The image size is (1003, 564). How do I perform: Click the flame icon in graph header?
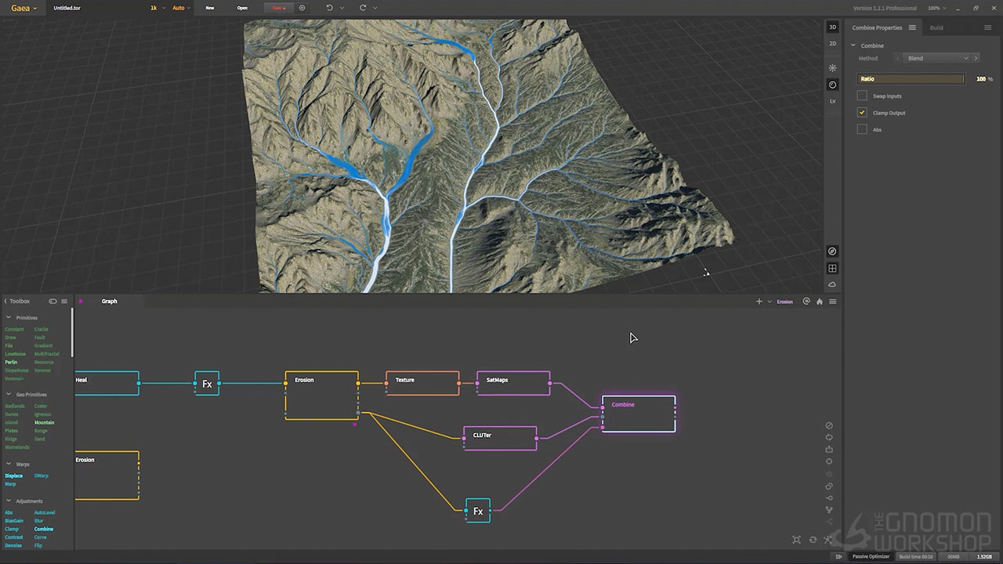click(x=820, y=302)
